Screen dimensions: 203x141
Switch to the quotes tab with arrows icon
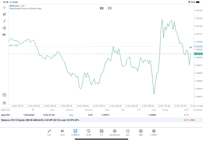point(49,132)
